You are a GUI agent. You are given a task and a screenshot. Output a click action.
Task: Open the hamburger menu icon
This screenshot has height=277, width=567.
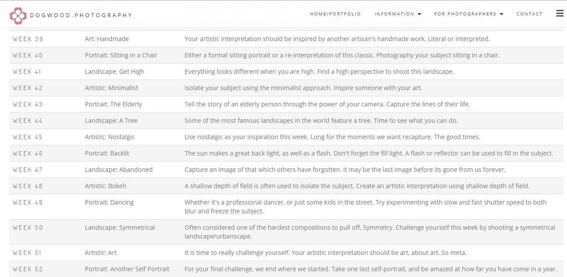[x=559, y=14]
